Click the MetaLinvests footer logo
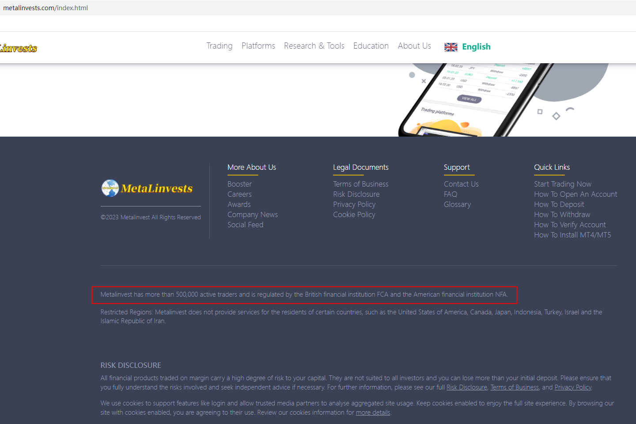Viewport: 636px width, 424px height. 147,188
